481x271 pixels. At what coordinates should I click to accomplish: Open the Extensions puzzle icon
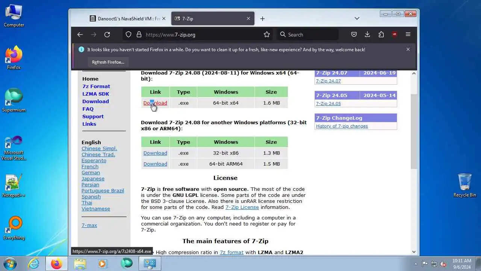pos(381,35)
